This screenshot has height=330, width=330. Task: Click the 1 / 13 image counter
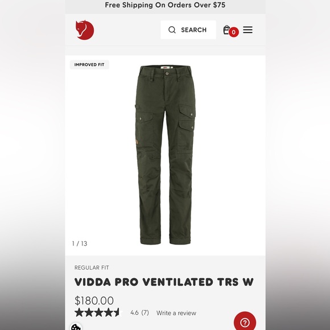80,244
